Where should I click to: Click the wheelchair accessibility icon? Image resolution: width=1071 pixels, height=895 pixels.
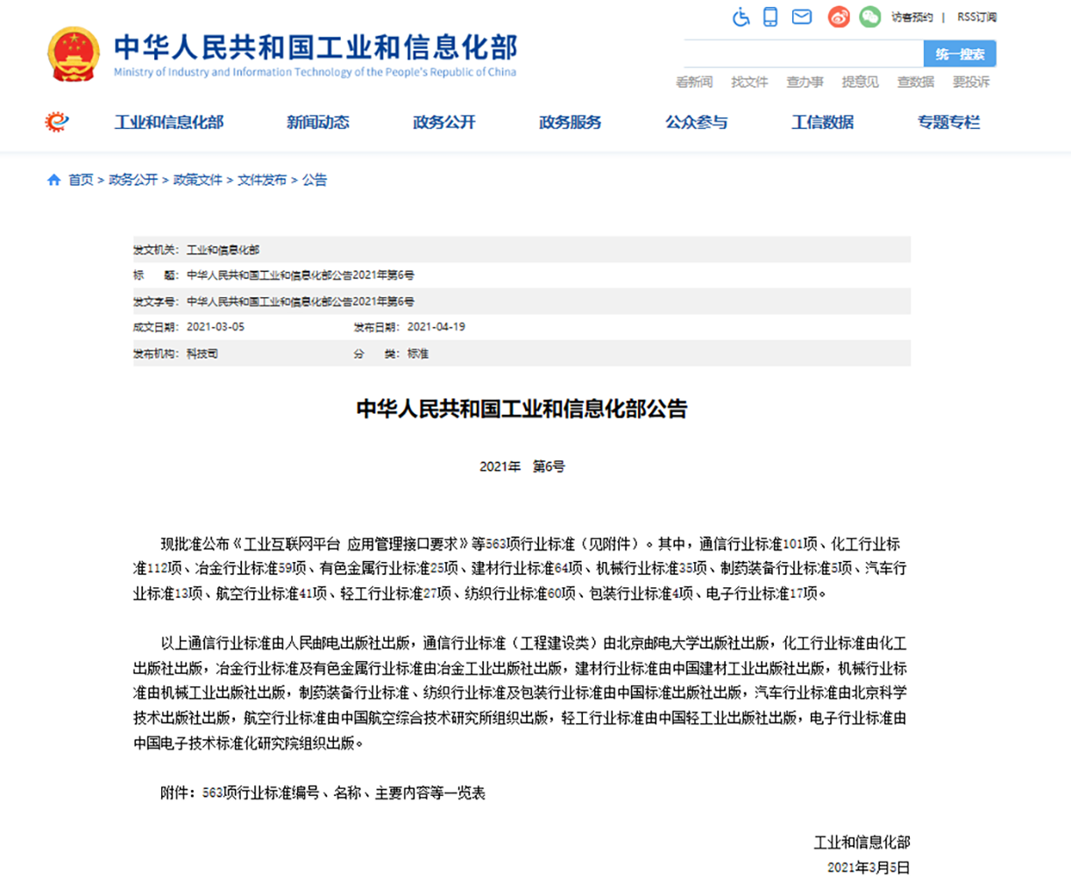pyautogui.click(x=741, y=17)
